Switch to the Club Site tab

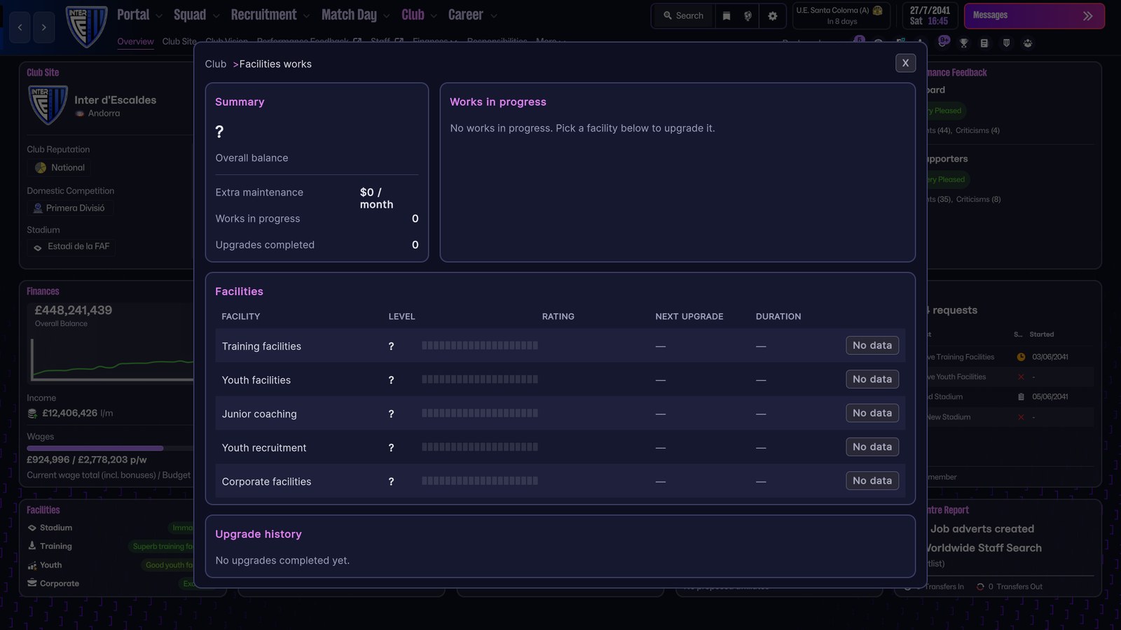179,42
